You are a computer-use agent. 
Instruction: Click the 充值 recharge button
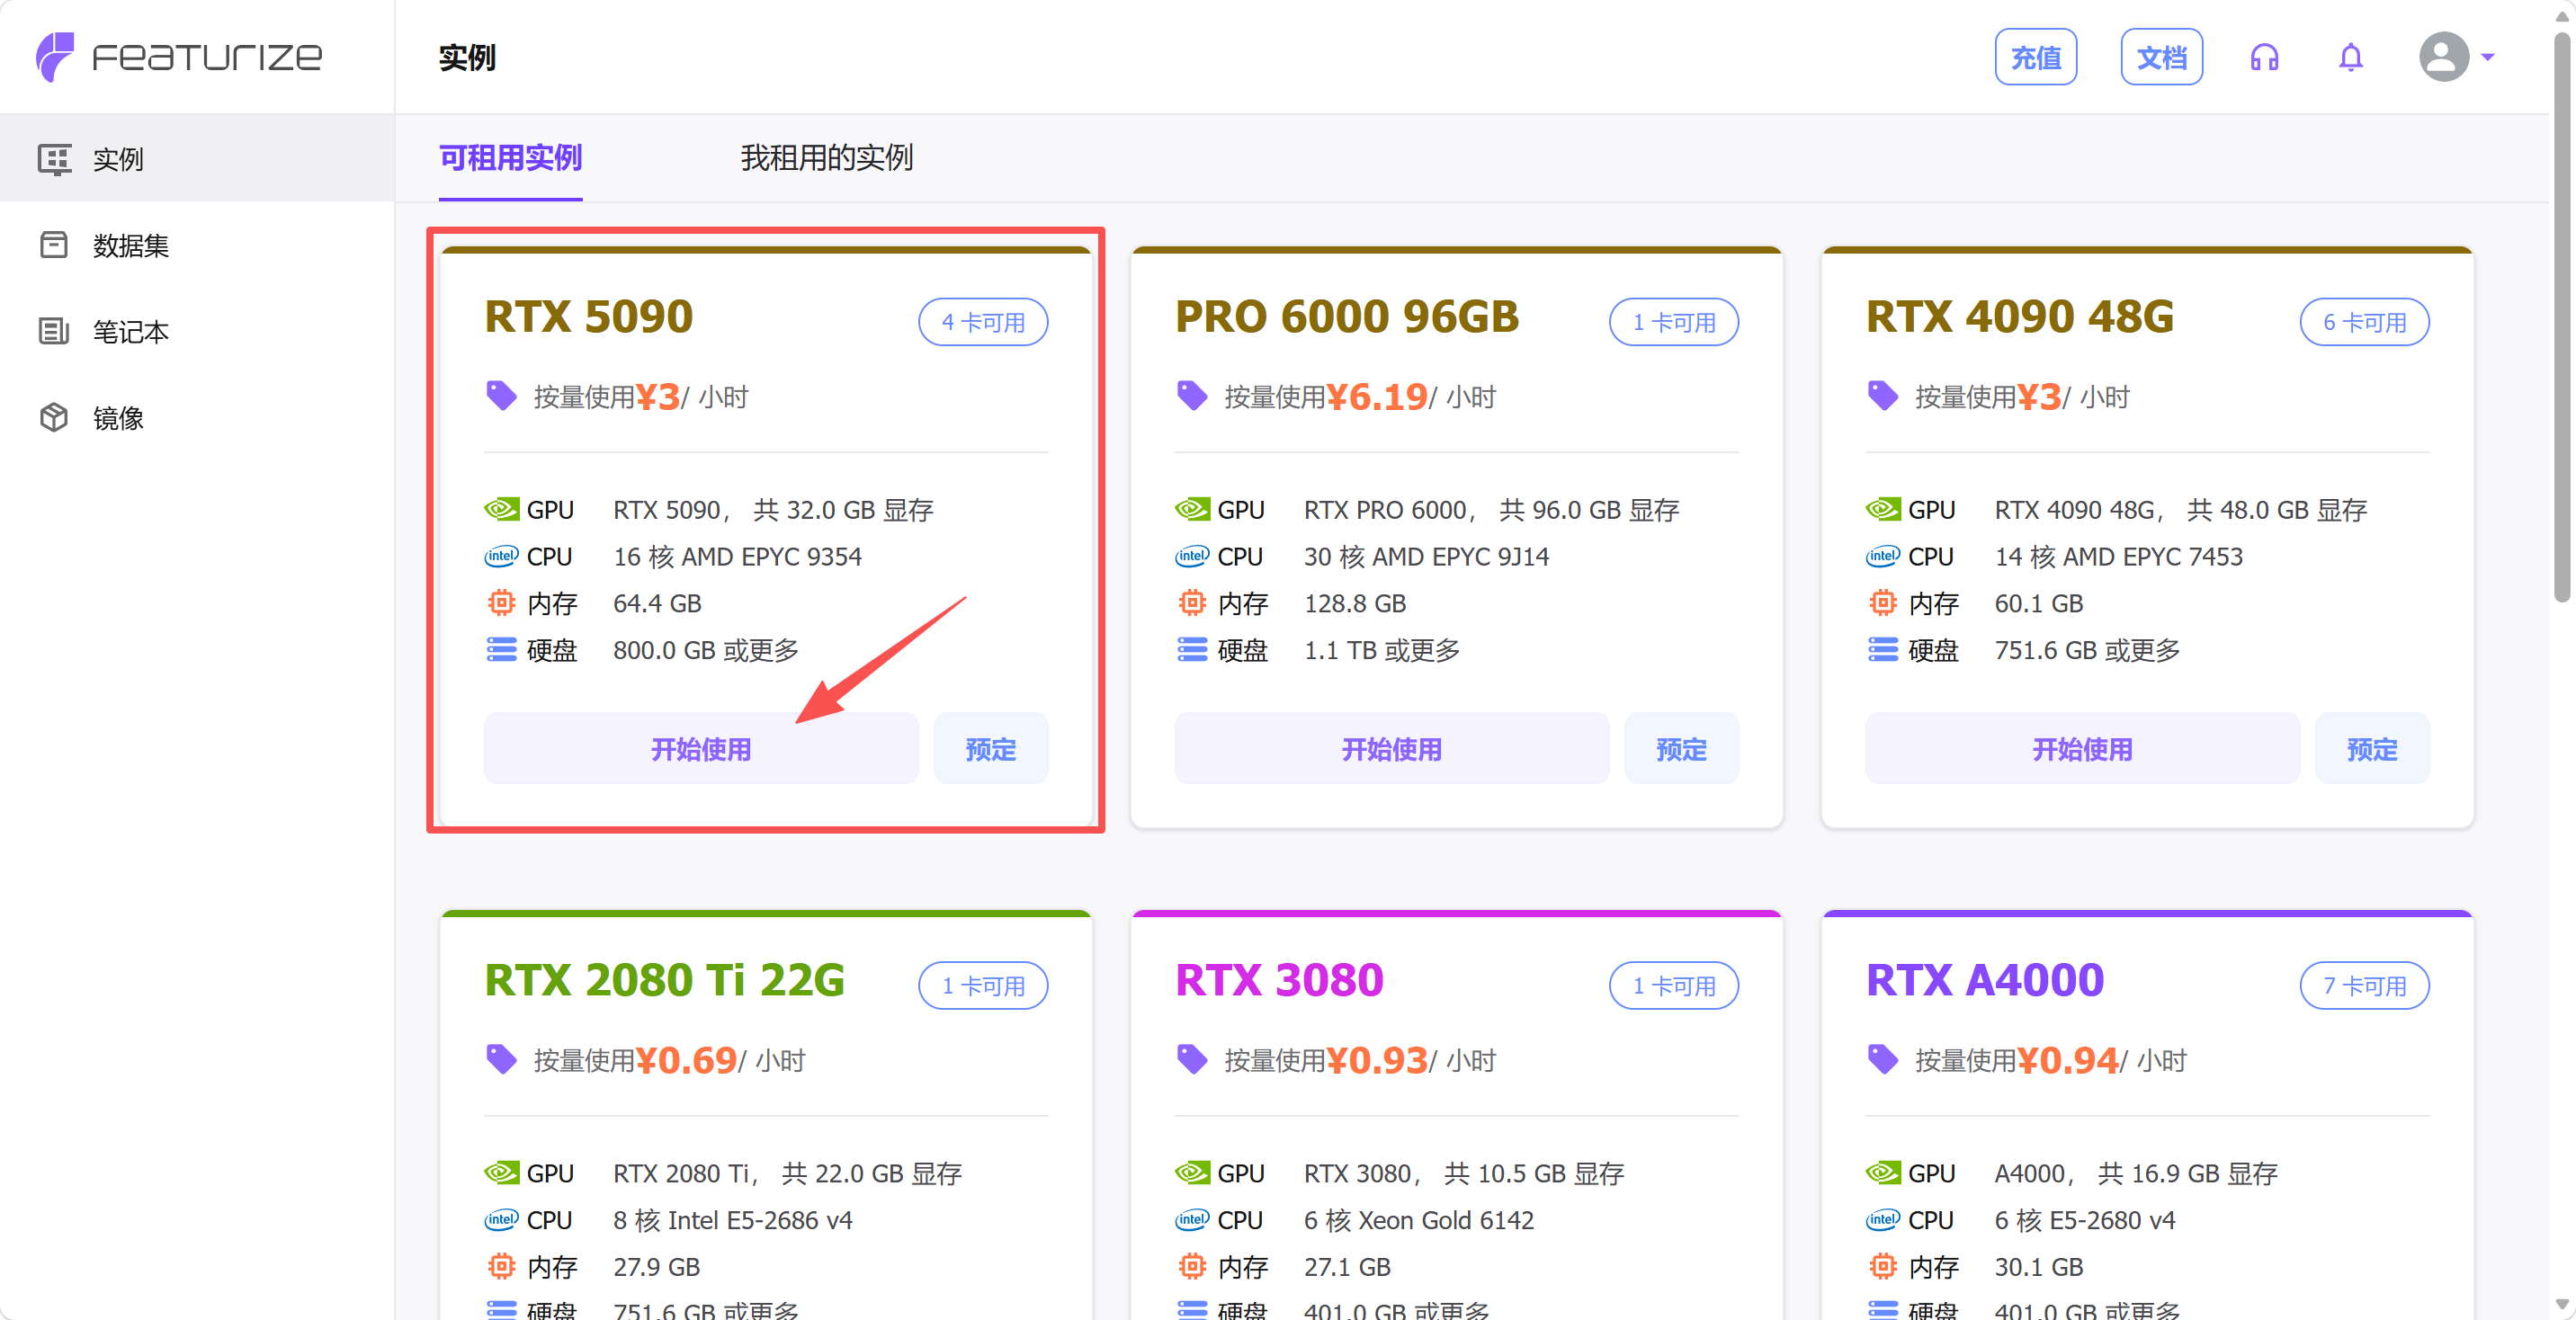(2035, 57)
